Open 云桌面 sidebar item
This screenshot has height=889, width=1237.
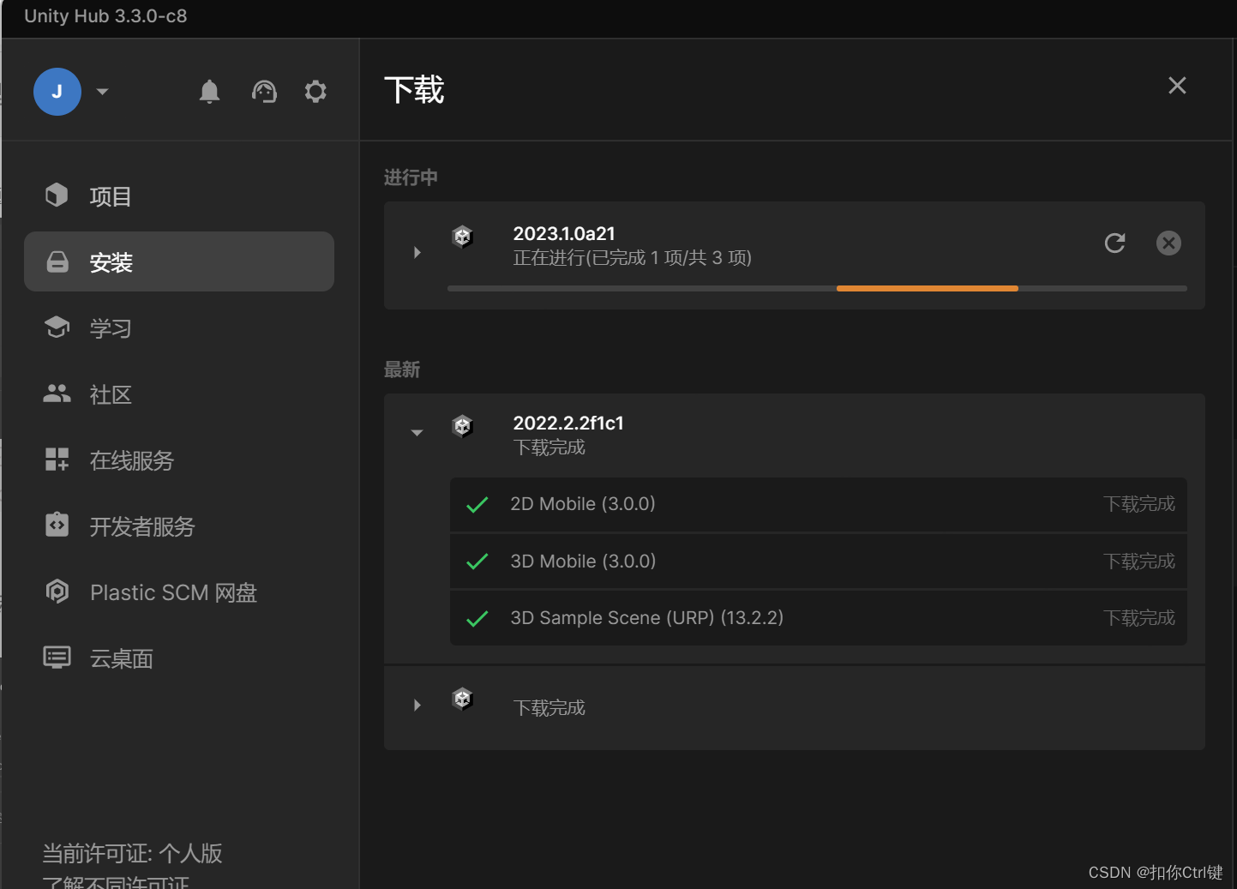179,658
